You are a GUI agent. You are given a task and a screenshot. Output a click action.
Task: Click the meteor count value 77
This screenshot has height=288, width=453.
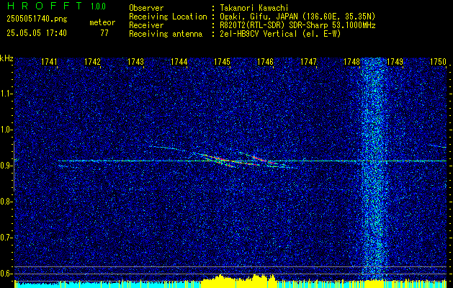pos(104,33)
